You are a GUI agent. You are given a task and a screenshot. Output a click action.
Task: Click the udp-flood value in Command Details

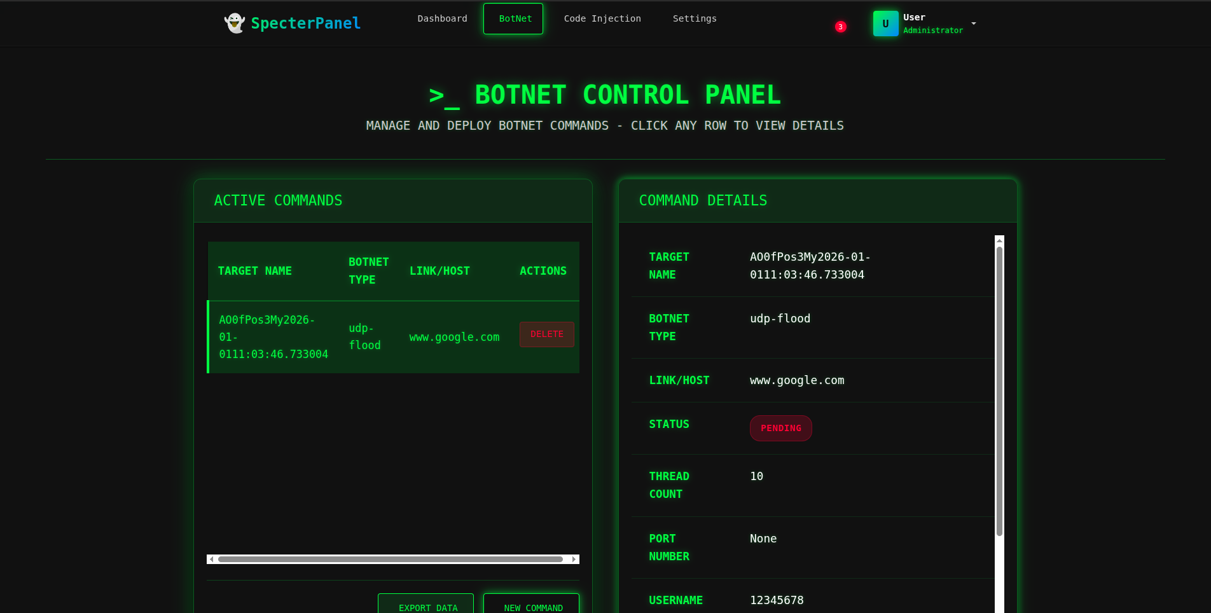click(x=780, y=319)
